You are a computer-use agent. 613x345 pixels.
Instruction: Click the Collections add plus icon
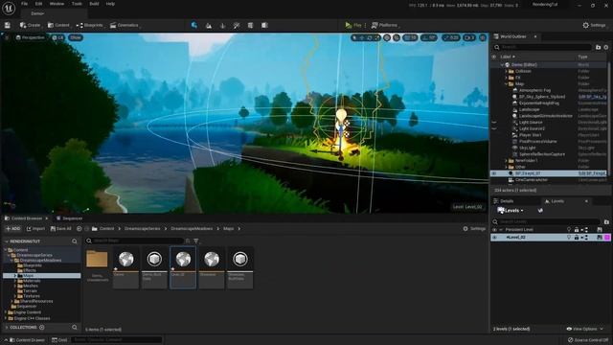pyautogui.click(x=42, y=327)
